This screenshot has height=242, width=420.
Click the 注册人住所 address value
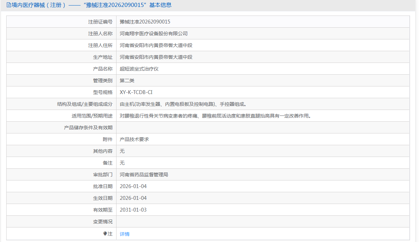[156, 45]
